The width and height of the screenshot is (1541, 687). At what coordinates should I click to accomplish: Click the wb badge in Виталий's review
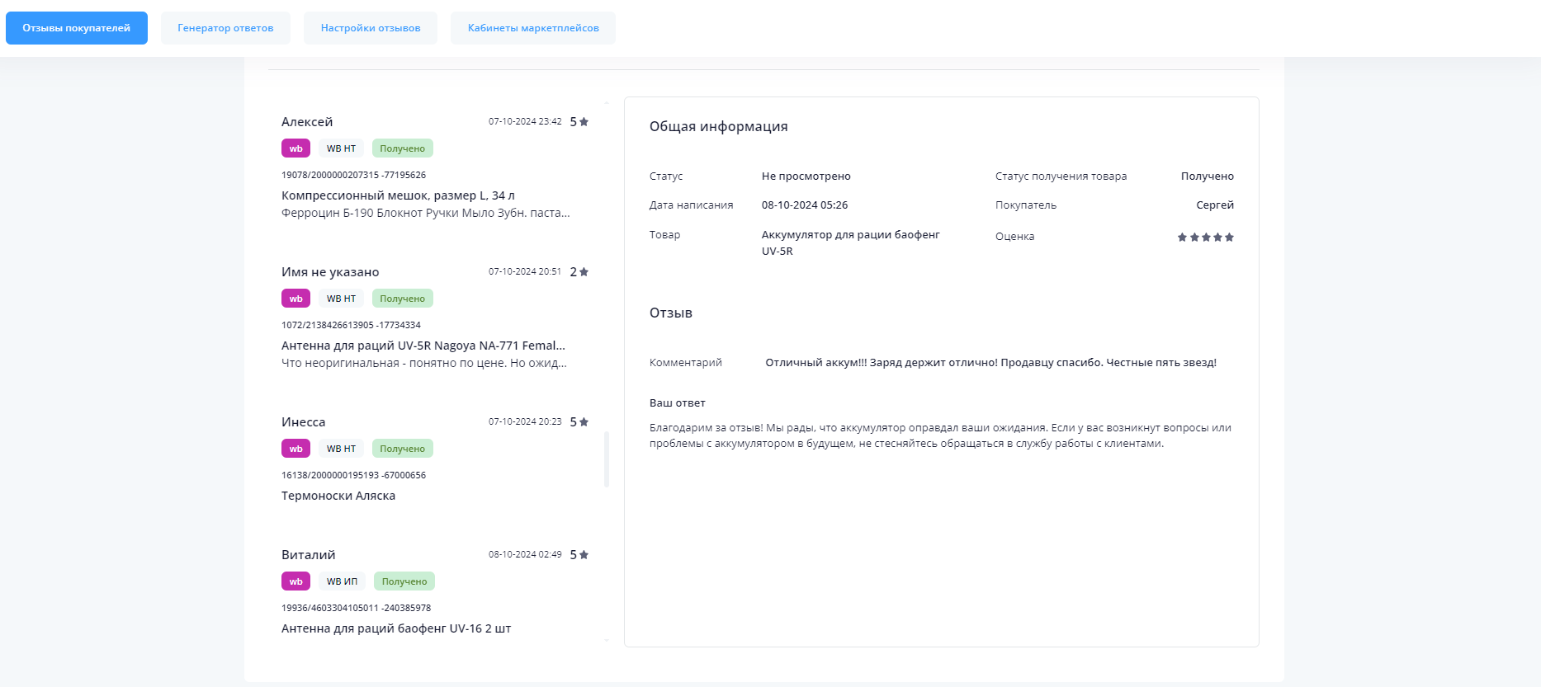point(295,581)
